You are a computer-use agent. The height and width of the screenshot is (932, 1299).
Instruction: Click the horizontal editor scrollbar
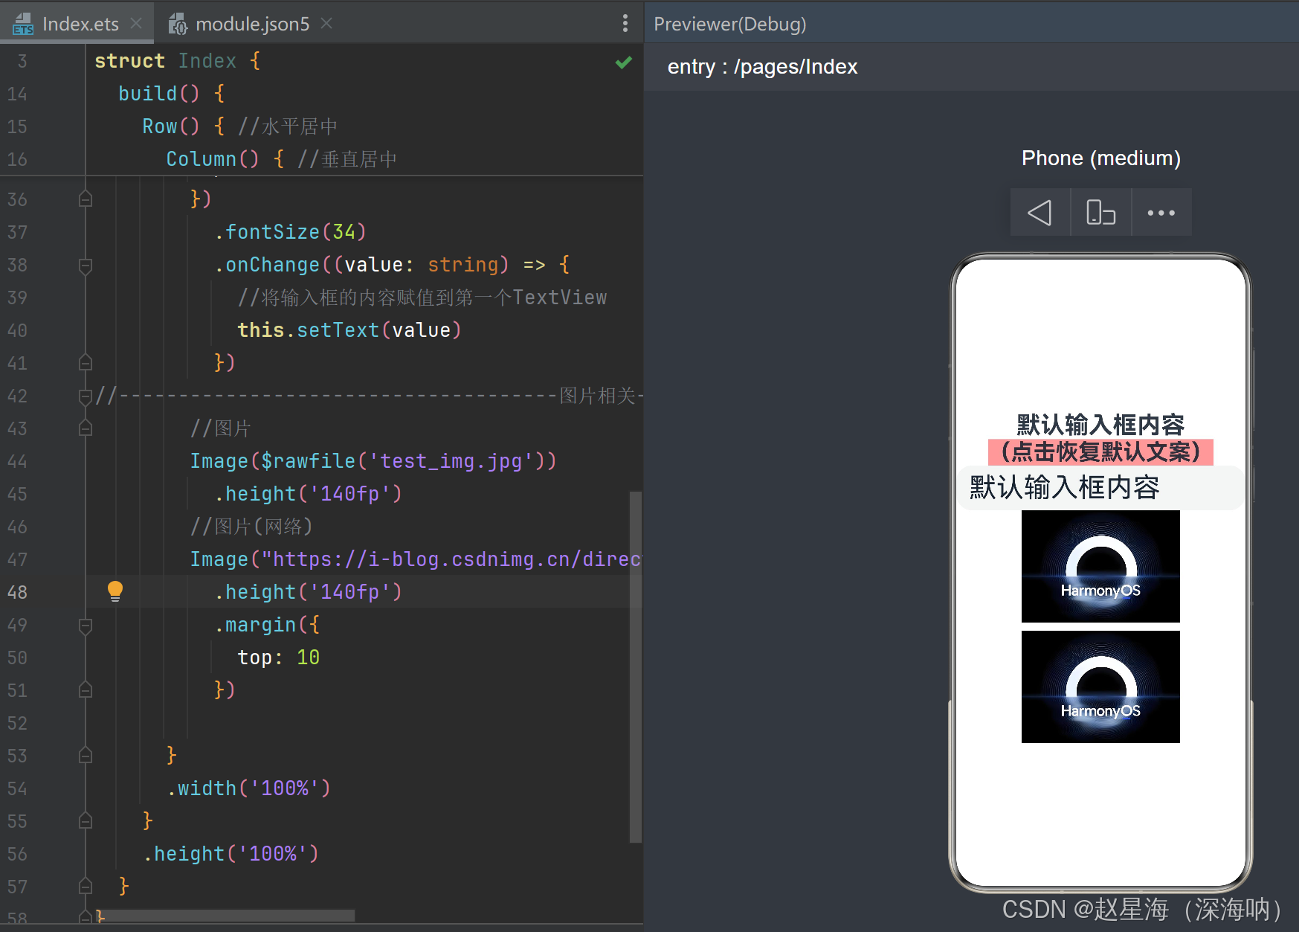coord(225,916)
